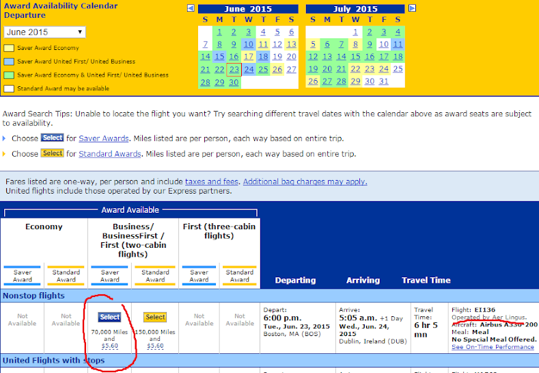Click the 6:00 p.m. departure time
Screen dimensions: 539x373
click(x=282, y=318)
